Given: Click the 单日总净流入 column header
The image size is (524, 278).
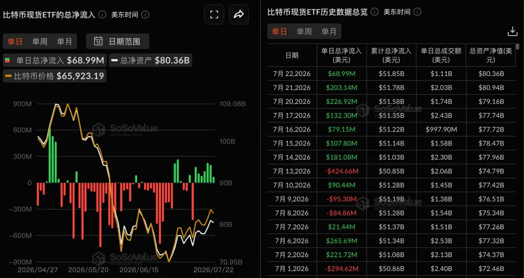Looking at the screenshot, I should point(341,55).
